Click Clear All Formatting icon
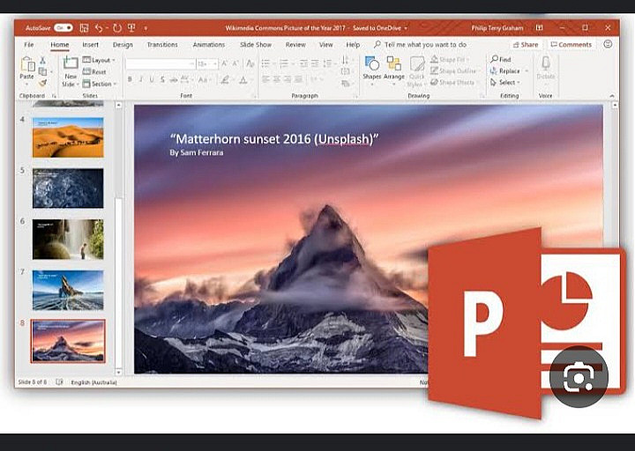This screenshot has height=451, width=635. pyautogui.click(x=250, y=63)
